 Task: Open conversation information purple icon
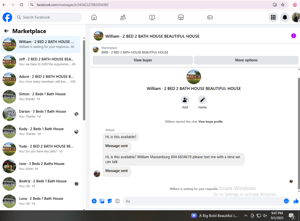point(294,36)
